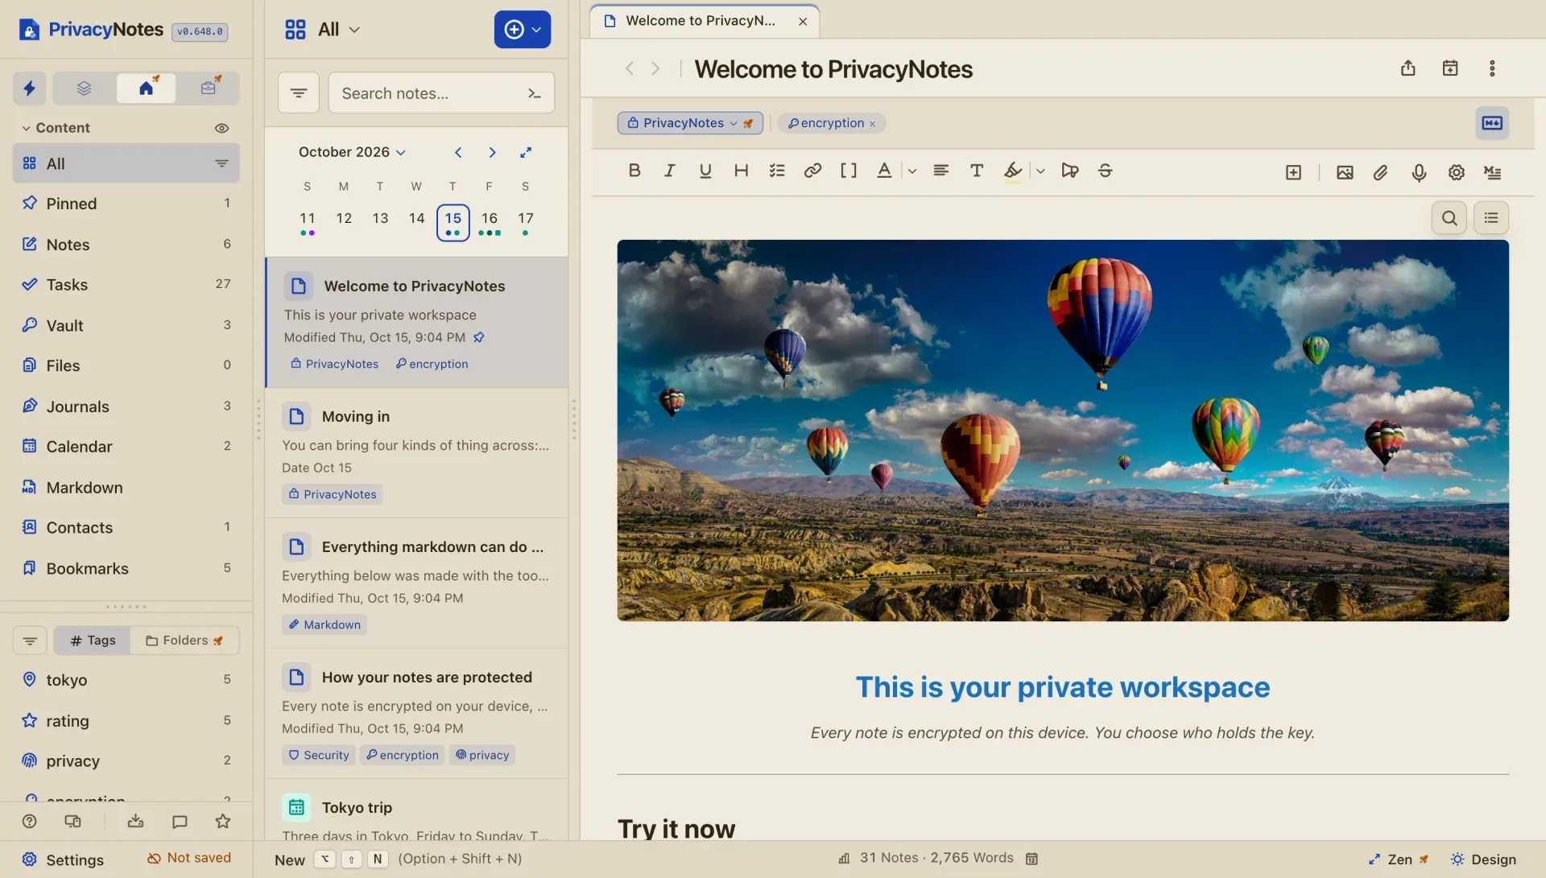The image size is (1546, 878).
Task: Select October 16 in the calendar
Action: pos(489,222)
